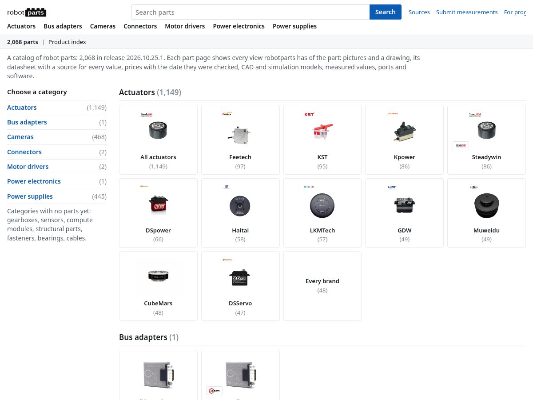Open the Connectors top menu item

tap(140, 26)
